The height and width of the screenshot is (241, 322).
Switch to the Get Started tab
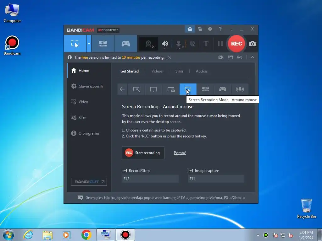(x=129, y=71)
